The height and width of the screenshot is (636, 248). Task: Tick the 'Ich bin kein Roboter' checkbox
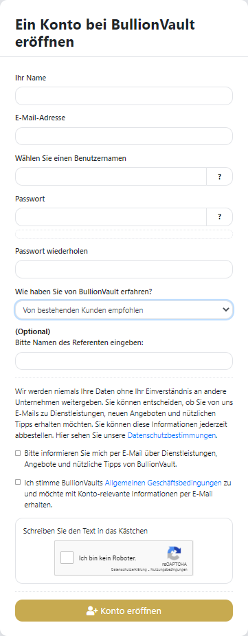(x=67, y=558)
